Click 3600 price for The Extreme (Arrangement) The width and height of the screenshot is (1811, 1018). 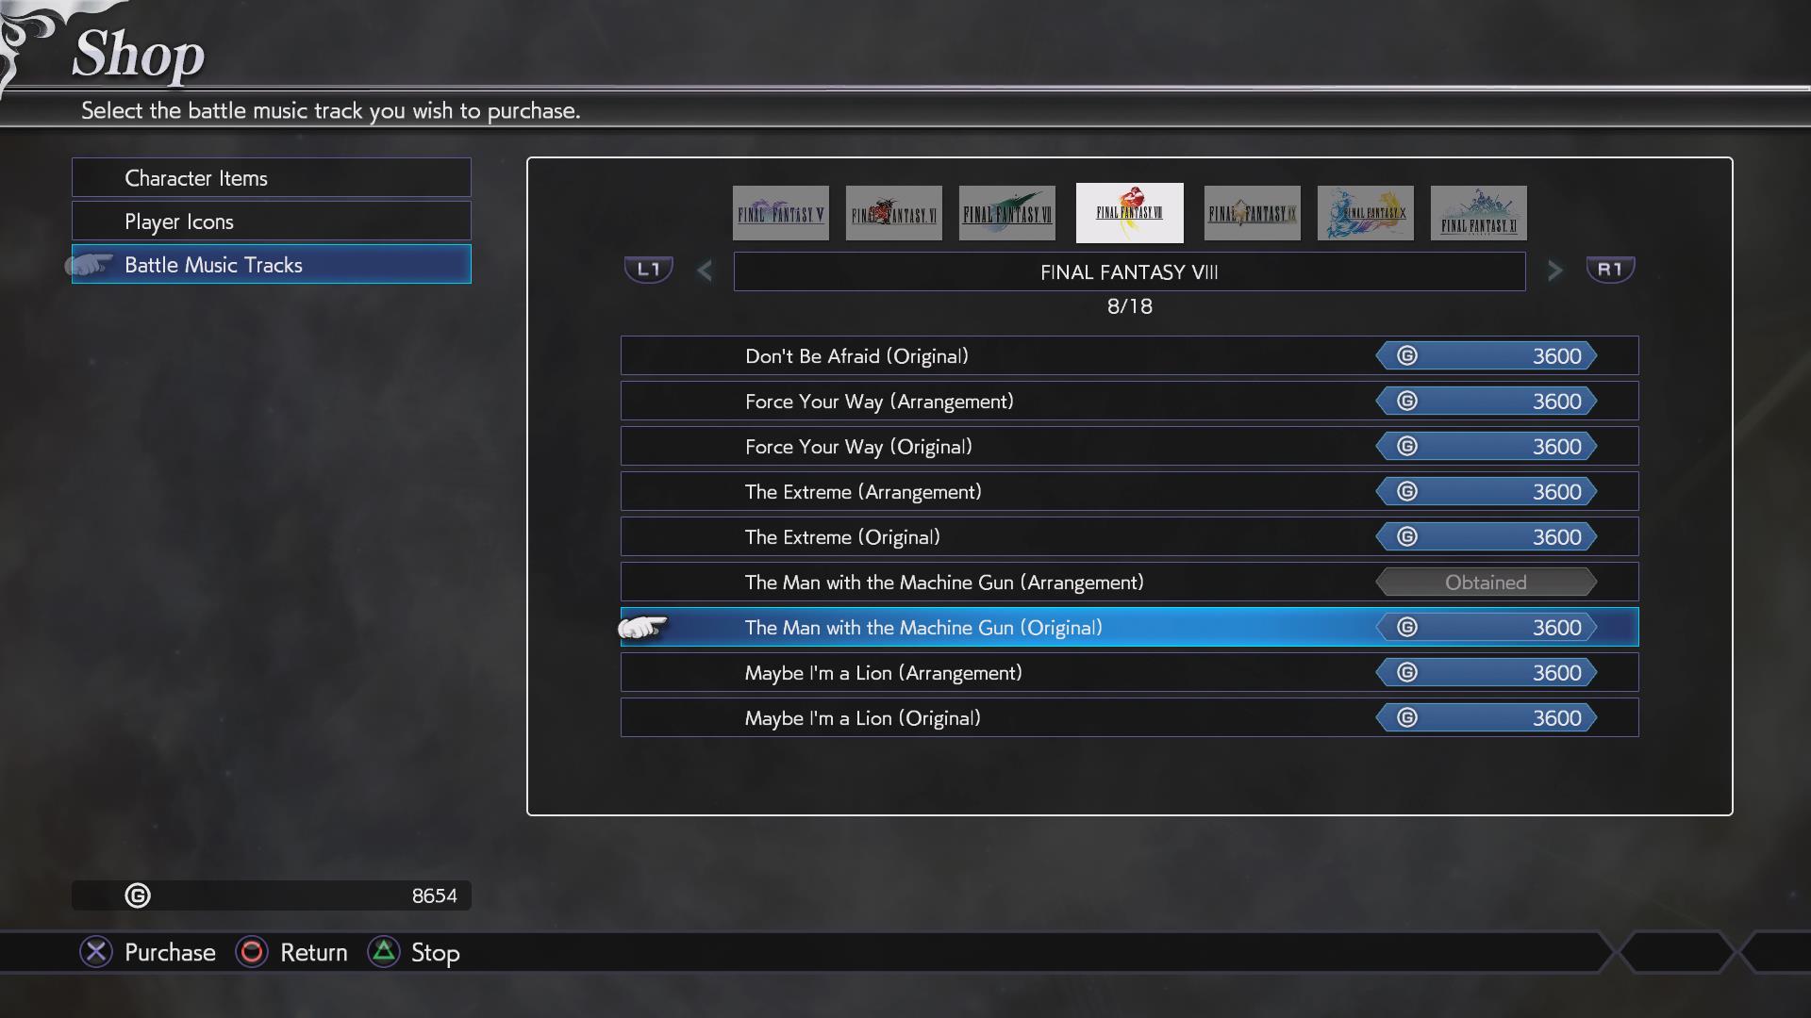tap(1486, 491)
